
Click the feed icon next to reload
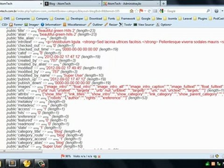click(155, 11)
